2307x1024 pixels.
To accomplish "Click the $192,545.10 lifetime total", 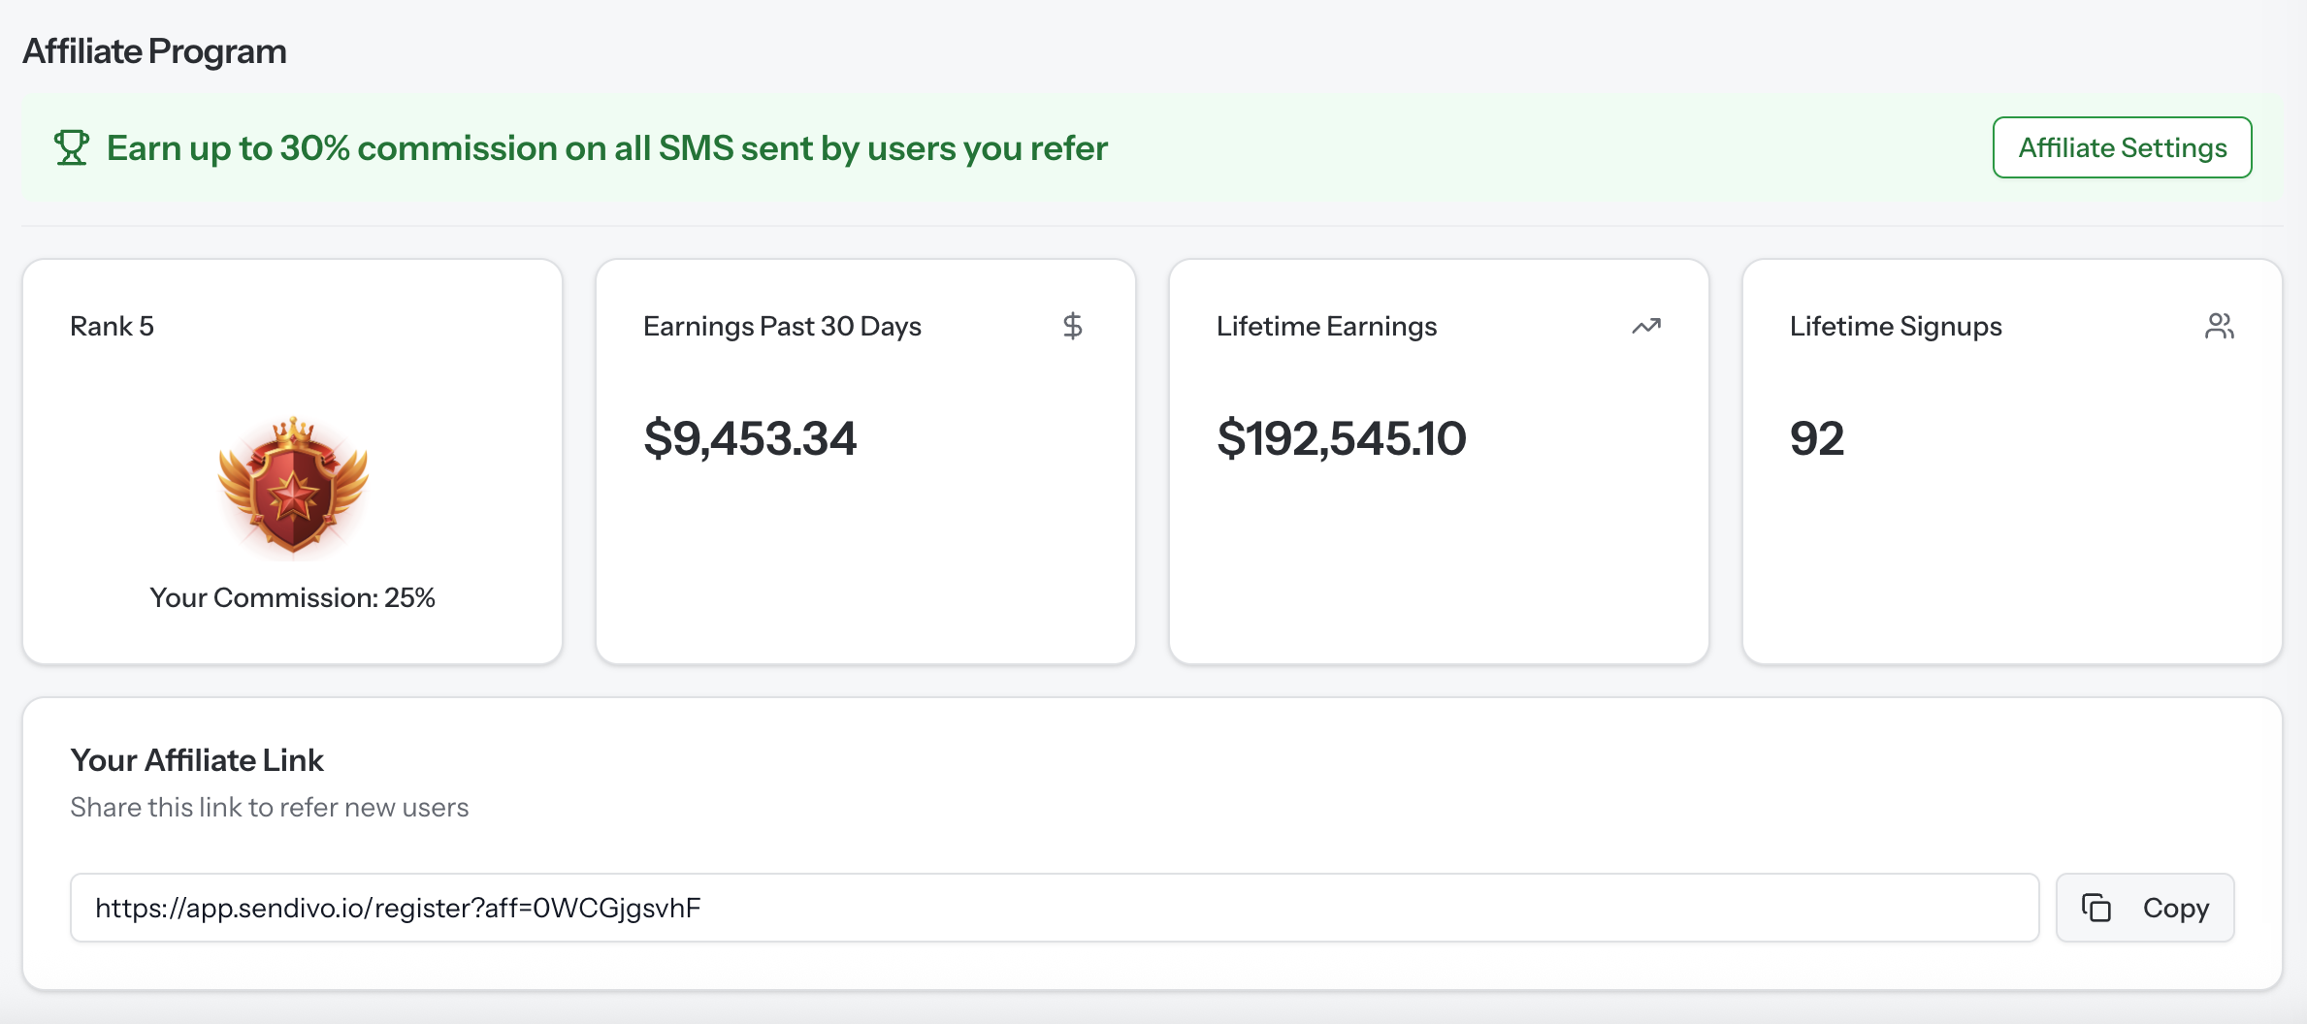I will click(1341, 438).
